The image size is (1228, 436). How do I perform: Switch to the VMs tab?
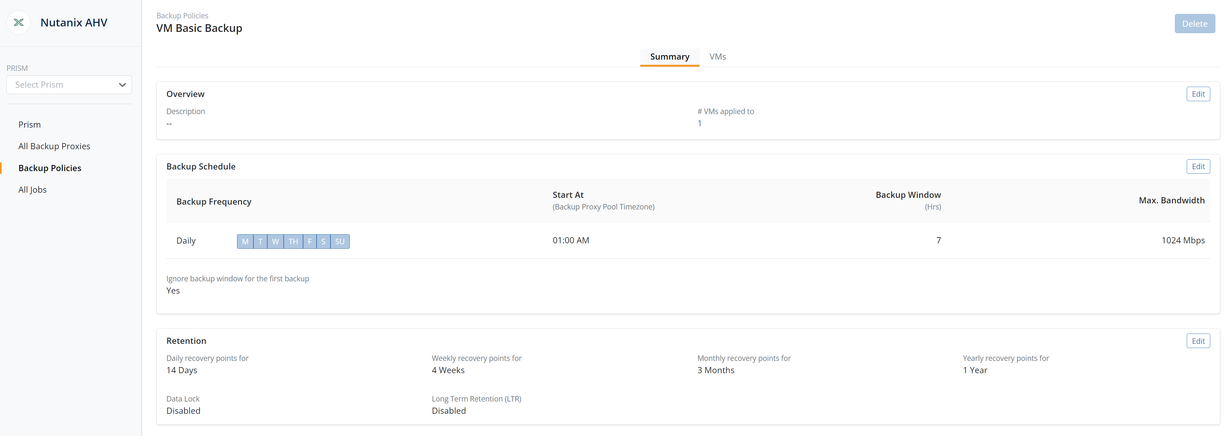[717, 57]
